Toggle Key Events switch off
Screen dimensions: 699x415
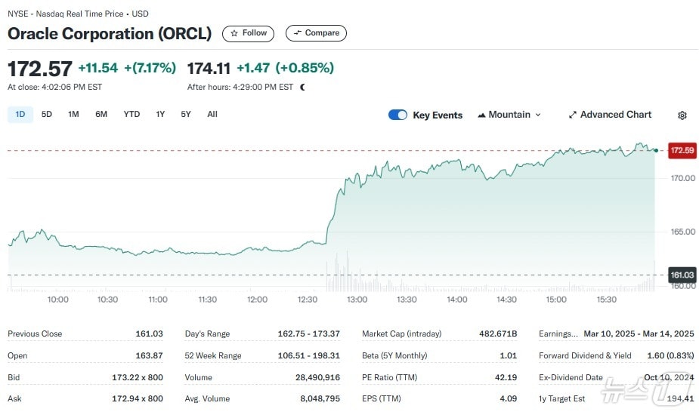pos(397,115)
